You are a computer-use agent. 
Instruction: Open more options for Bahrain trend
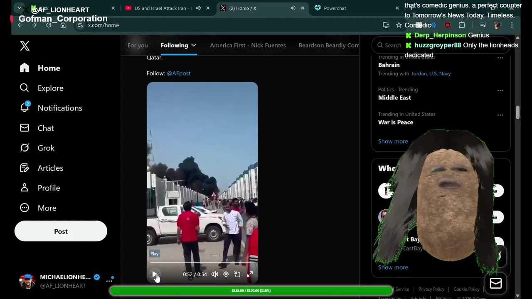pyautogui.click(x=500, y=58)
